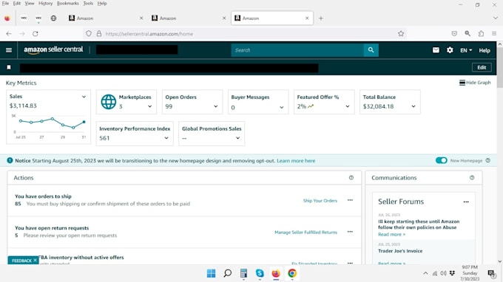Show hidden system tray icons
503x282 pixels.
[425, 273]
